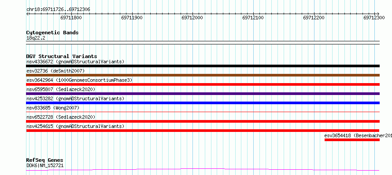Open variant nsv833685 Wong2007 label
The image size is (392, 175).
[x=53, y=108]
